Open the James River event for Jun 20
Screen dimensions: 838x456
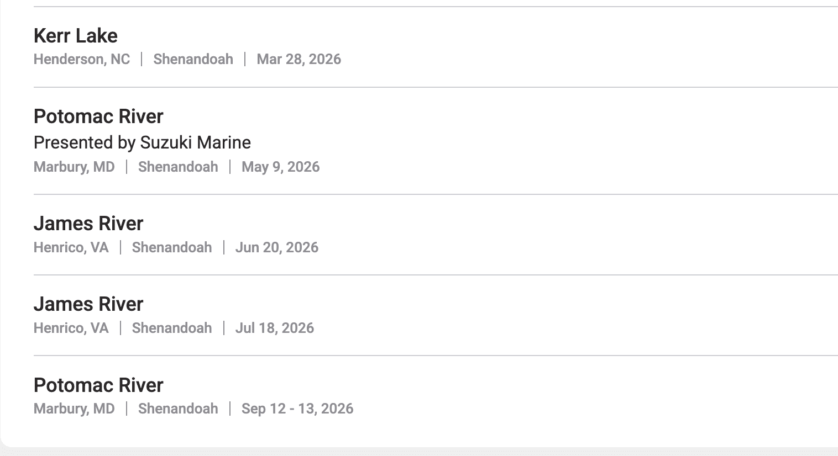coord(88,224)
